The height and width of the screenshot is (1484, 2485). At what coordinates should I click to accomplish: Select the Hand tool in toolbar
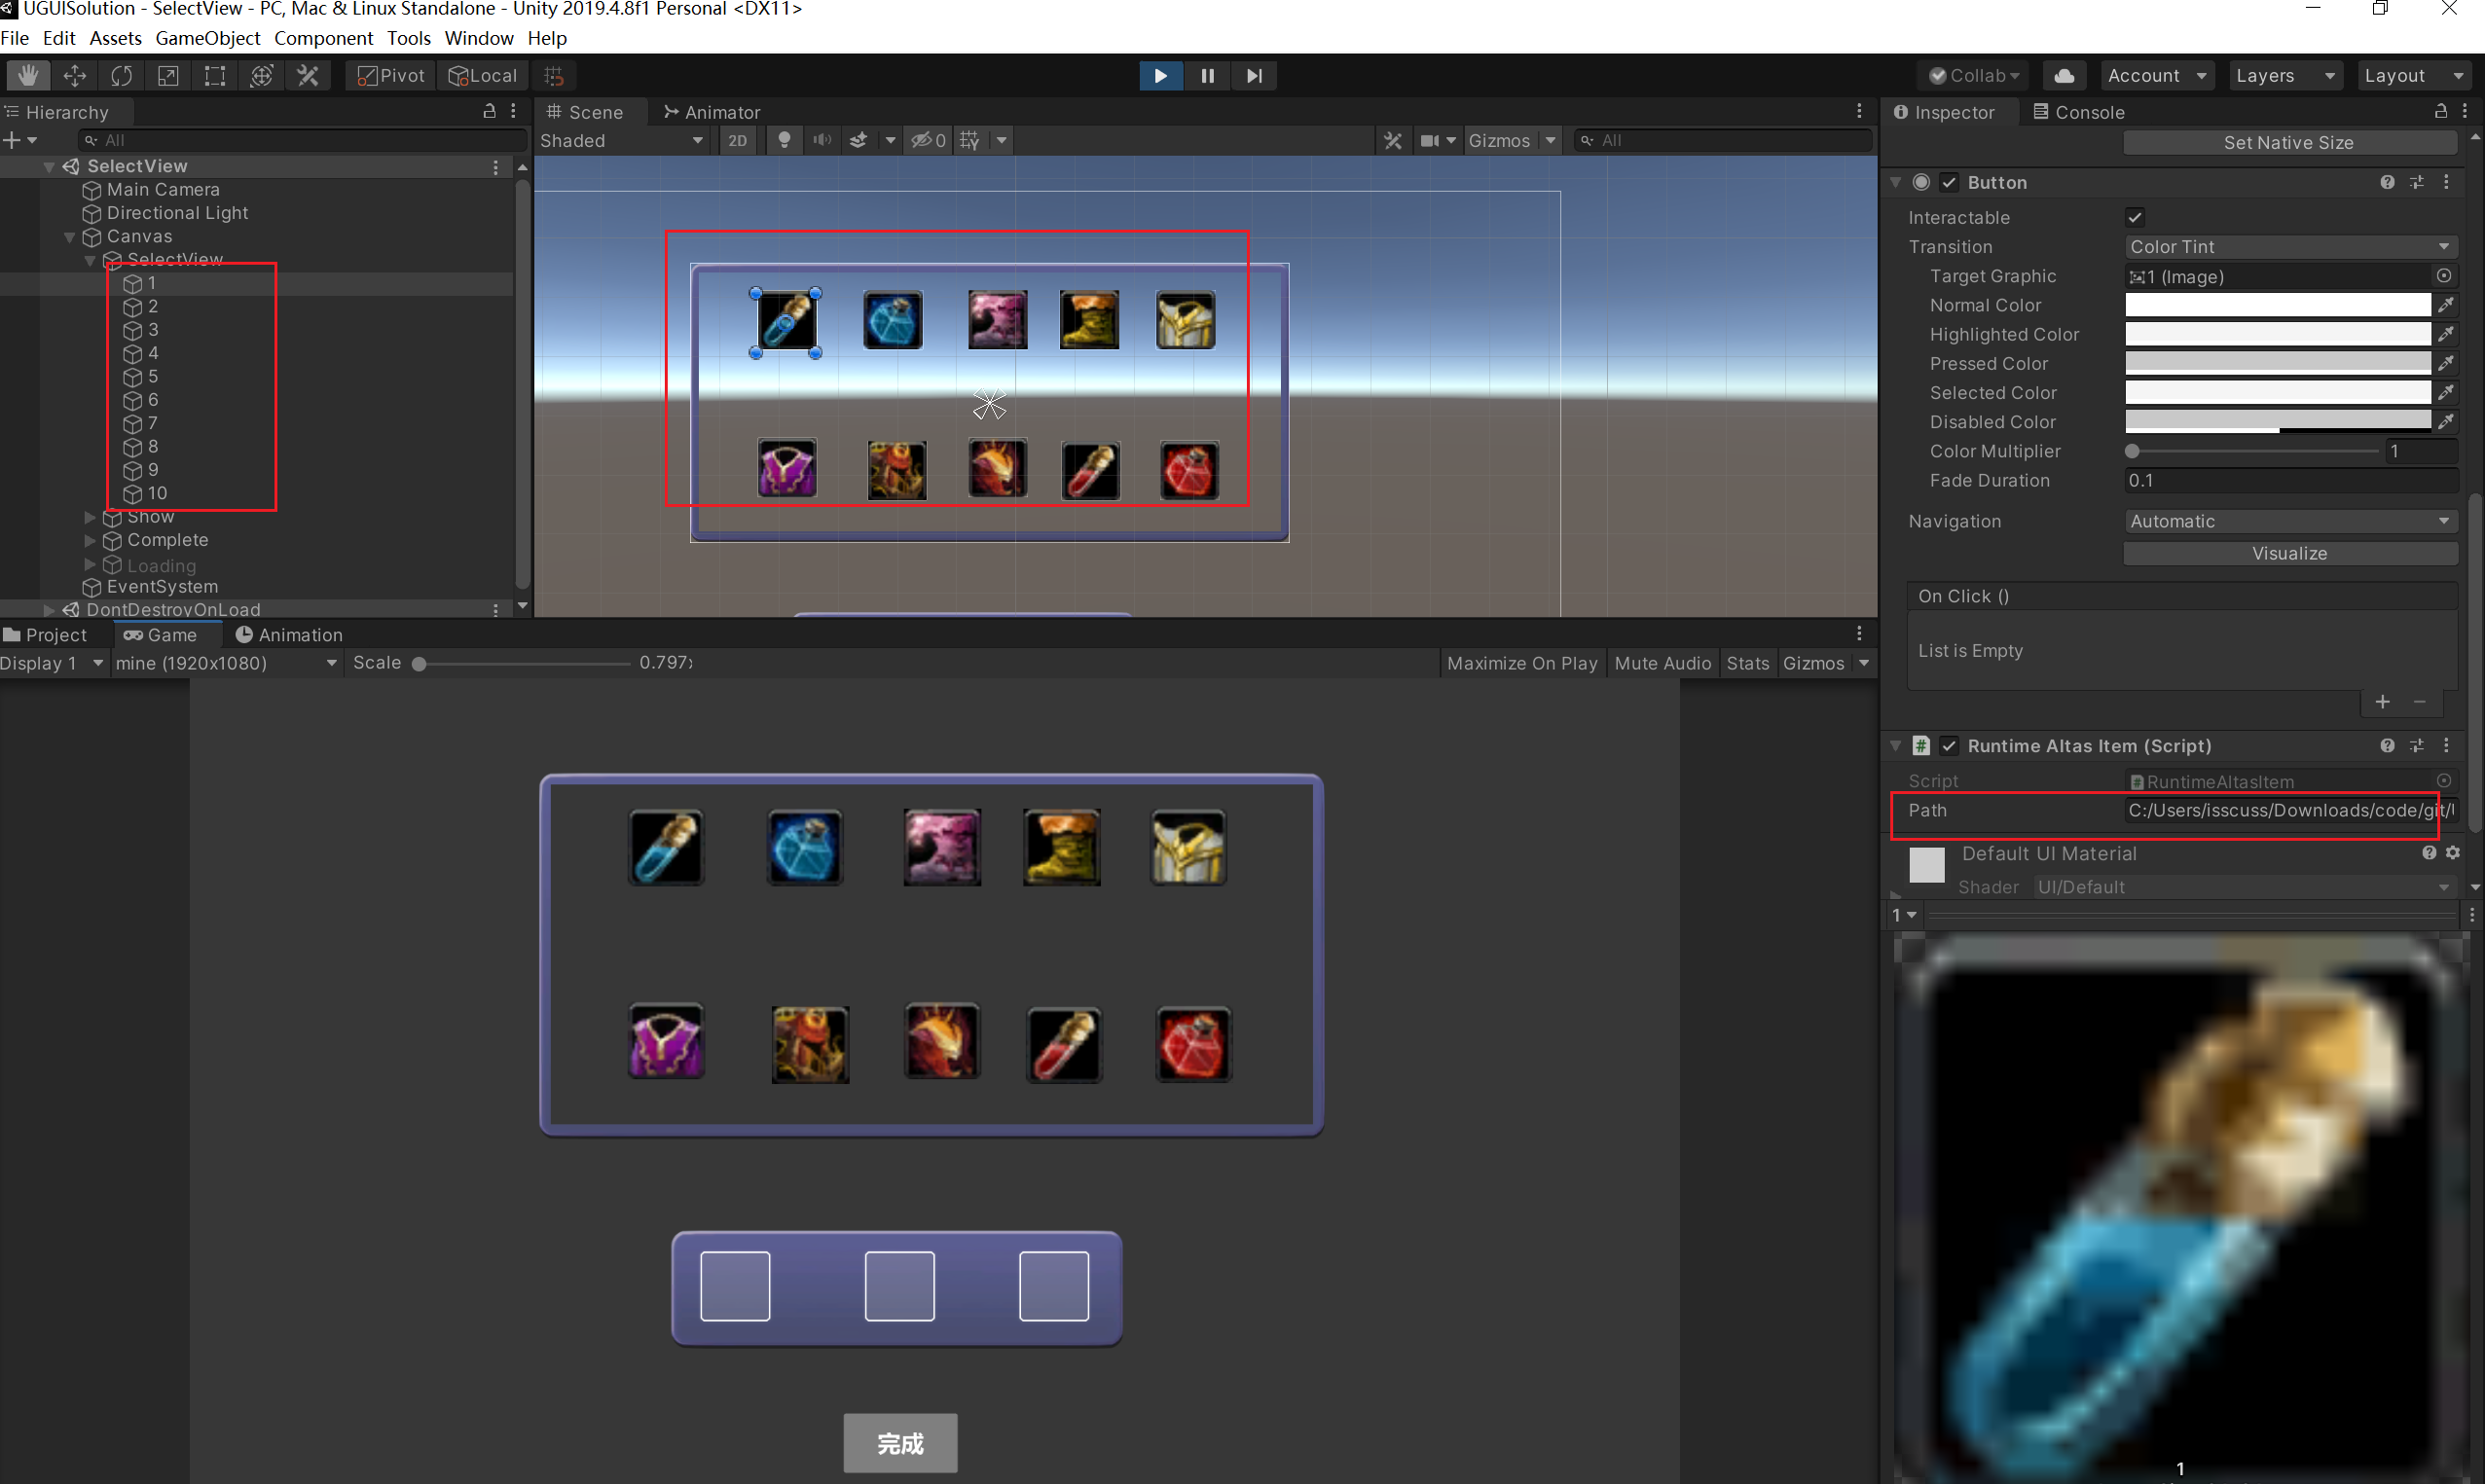(x=28, y=76)
